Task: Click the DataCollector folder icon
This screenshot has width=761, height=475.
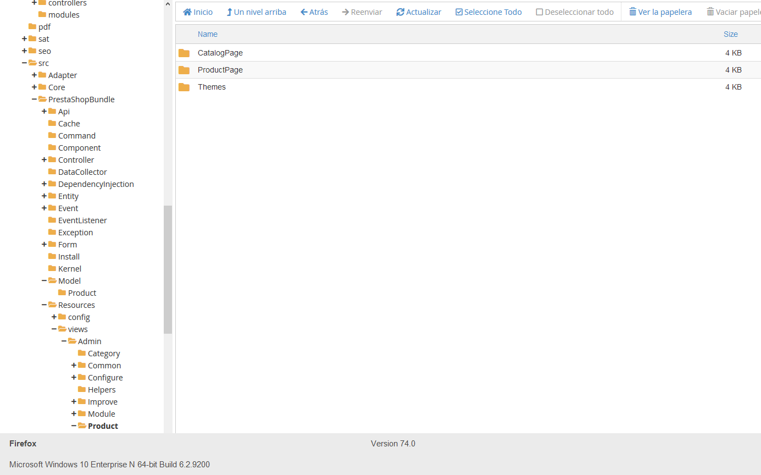Action: (52, 172)
